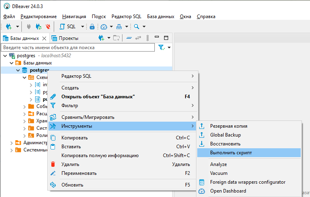Open the Окна menu
The width and height of the screenshot is (310, 197).
186,17
